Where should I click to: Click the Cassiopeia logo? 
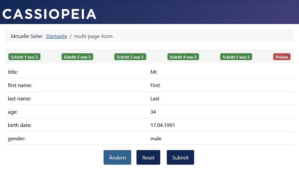click(50, 14)
